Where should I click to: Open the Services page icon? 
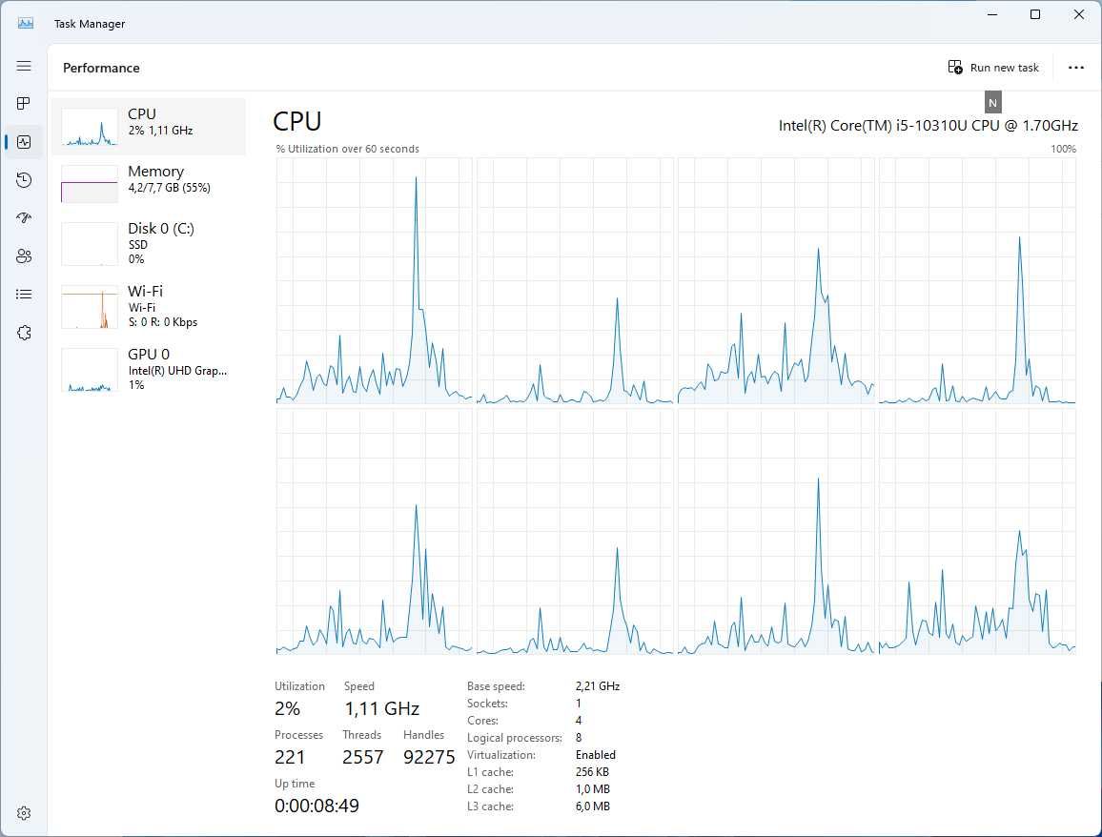24,333
